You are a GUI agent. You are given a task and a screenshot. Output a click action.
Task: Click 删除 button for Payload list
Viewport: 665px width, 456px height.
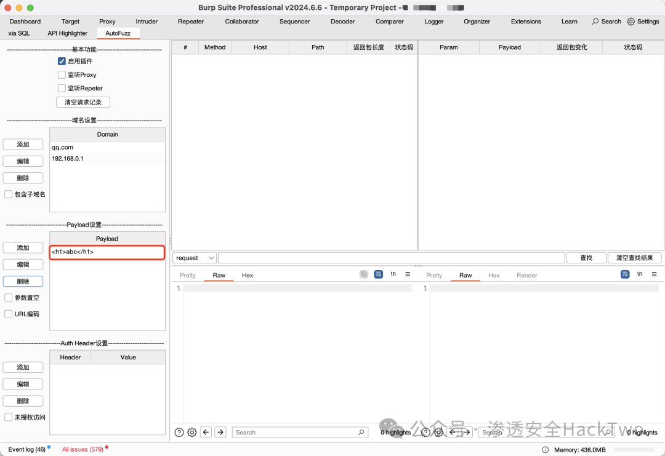click(x=23, y=281)
